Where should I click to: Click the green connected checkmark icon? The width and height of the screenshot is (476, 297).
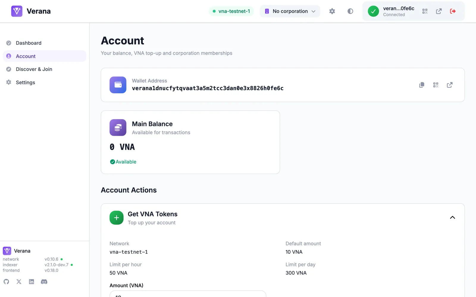click(x=373, y=11)
